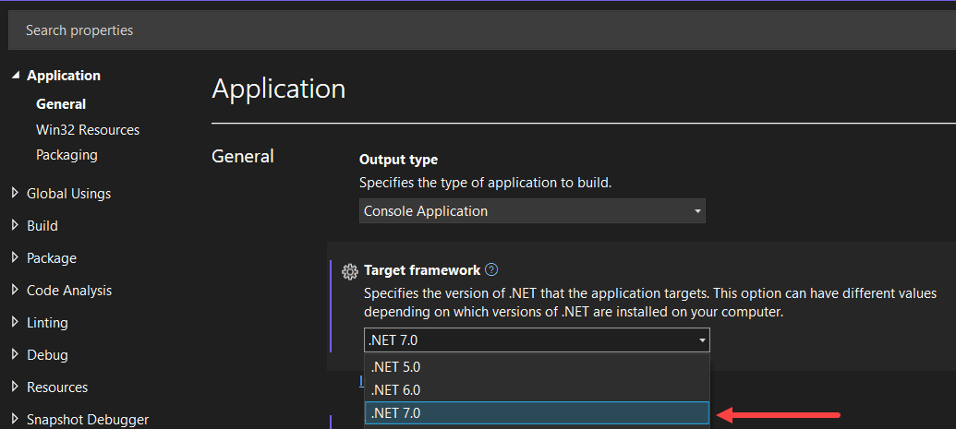Expand the Package section
Image resolution: width=956 pixels, height=429 pixels.
pyautogui.click(x=16, y=257)
